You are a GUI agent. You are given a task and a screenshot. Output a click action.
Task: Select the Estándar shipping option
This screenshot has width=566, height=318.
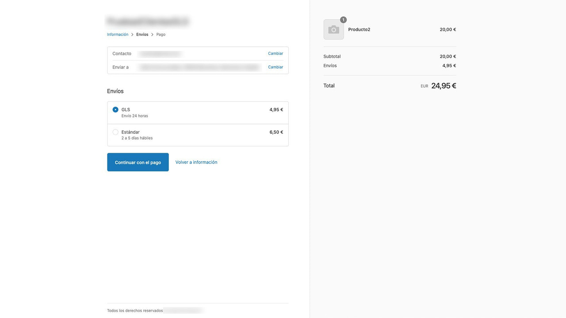click(x=115, y=132)
